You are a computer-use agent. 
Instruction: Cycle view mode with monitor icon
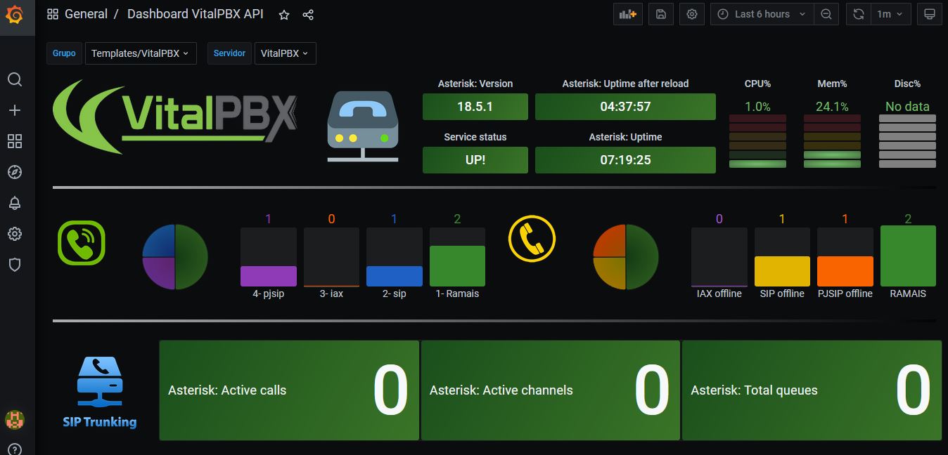pyautogui.click(x=930, y=14)
